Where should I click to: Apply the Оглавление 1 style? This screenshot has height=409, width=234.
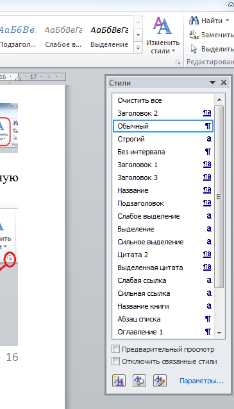[x=163, y=332]
